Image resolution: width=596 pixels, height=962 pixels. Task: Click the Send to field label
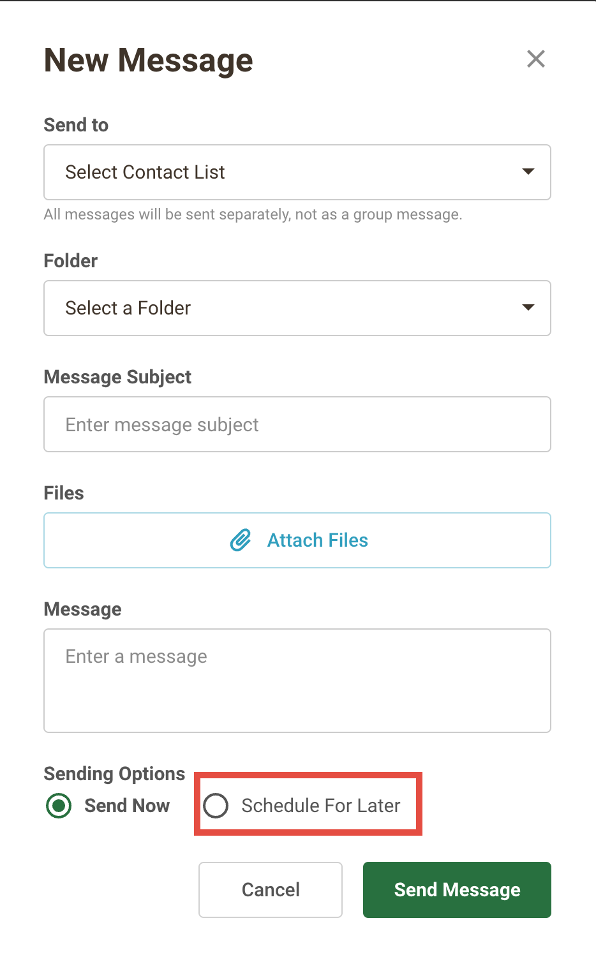click(x=76, y=125)
